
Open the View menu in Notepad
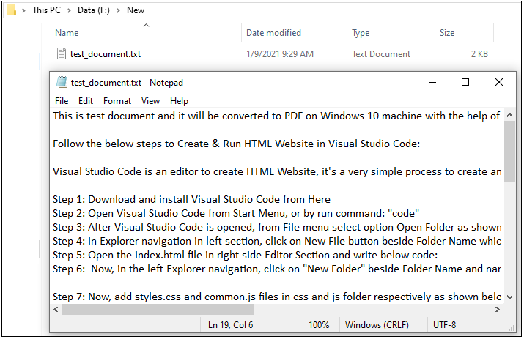tap(150, 101)
